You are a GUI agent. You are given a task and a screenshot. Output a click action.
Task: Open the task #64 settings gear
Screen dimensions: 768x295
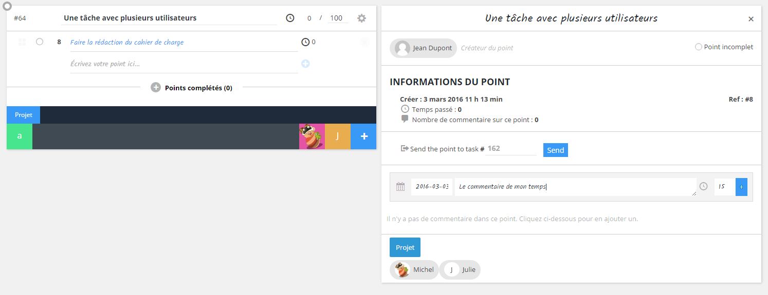tap(362, 18)
